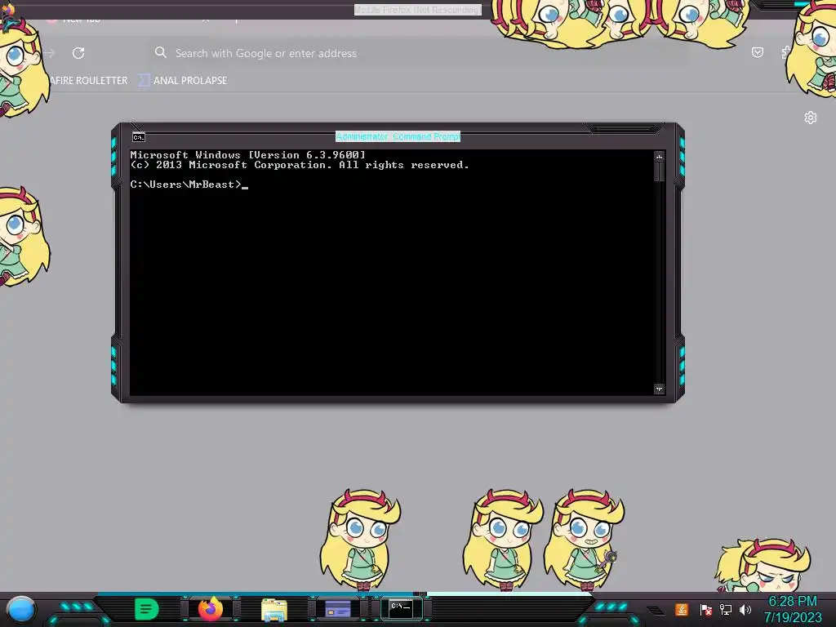Screen dimensions: 836x627
Task: Open the Start menu orb
Action: coord(21,609)
